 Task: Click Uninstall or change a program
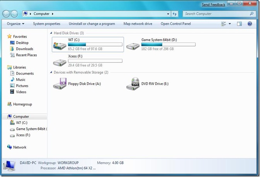coord(92,24)
